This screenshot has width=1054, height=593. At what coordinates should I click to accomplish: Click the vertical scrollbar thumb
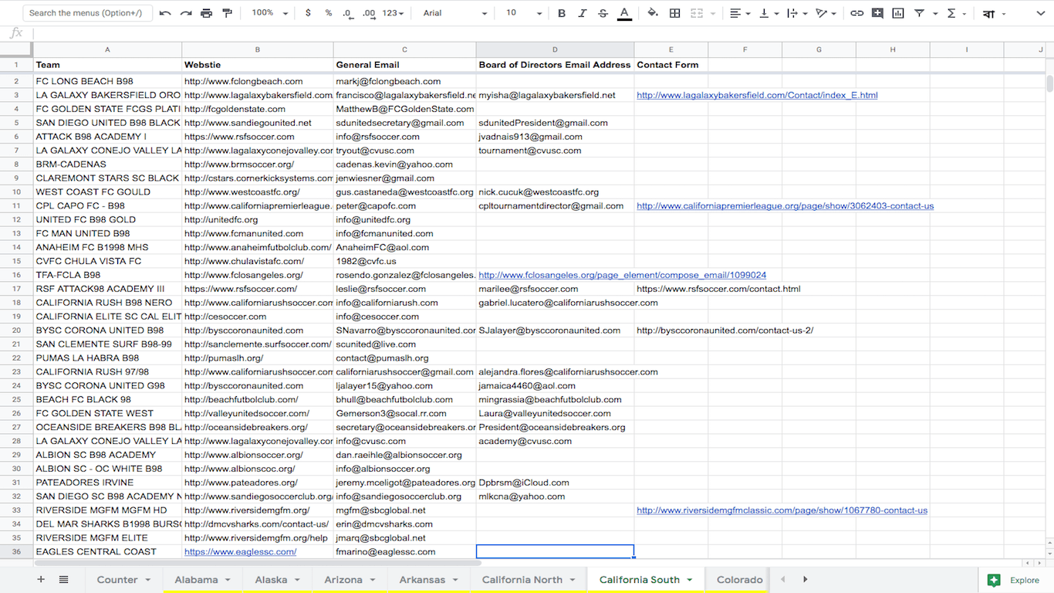(x=1049, y=83)
